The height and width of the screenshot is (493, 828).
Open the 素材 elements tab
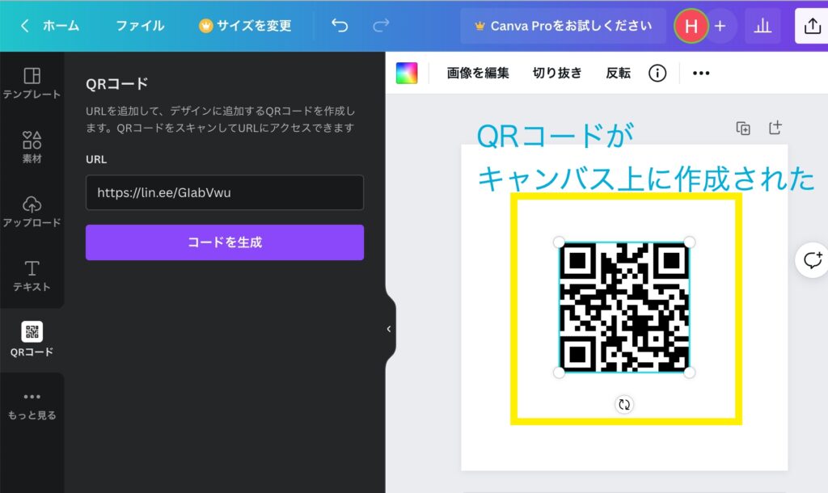pos(32,147)
